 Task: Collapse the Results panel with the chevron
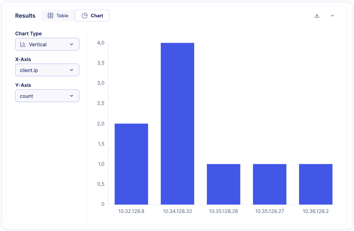[x=332, y=16]
